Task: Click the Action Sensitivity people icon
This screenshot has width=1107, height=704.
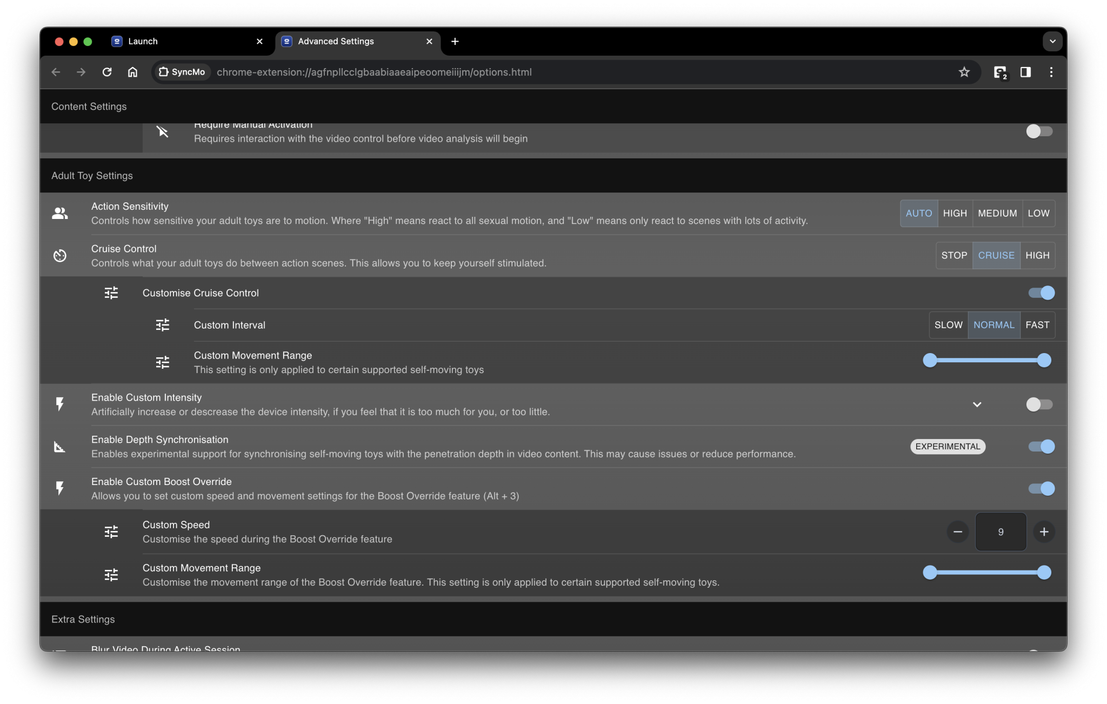Action: point(59,213)
